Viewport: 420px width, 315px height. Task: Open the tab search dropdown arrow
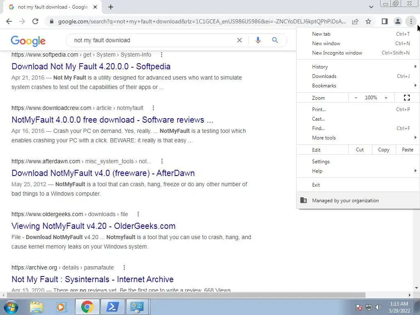coord(371,7)
